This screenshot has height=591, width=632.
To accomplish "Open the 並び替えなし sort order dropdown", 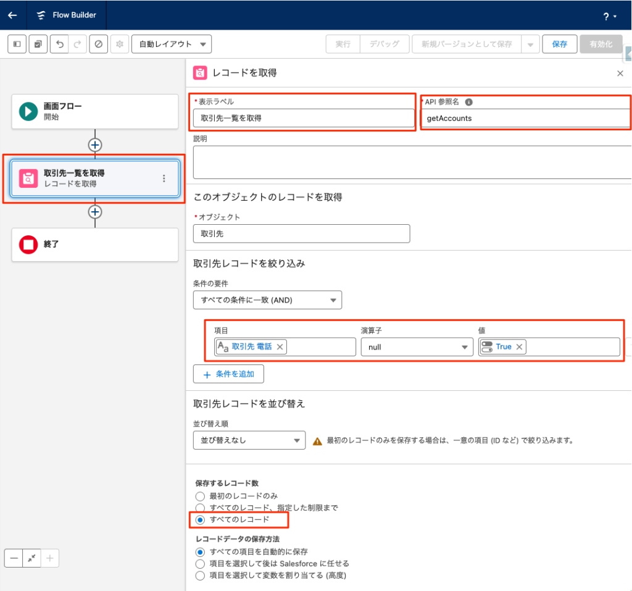I will pos(249,441).
